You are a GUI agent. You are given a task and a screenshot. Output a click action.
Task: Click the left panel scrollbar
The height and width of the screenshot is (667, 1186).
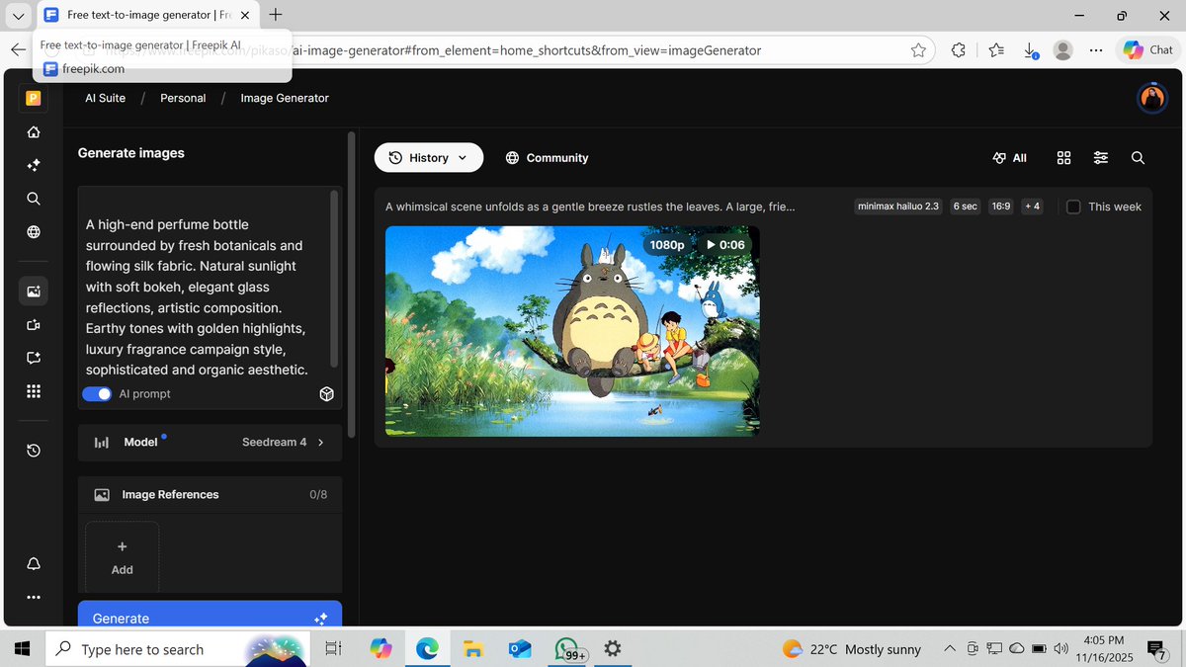(x=351, y=287)
